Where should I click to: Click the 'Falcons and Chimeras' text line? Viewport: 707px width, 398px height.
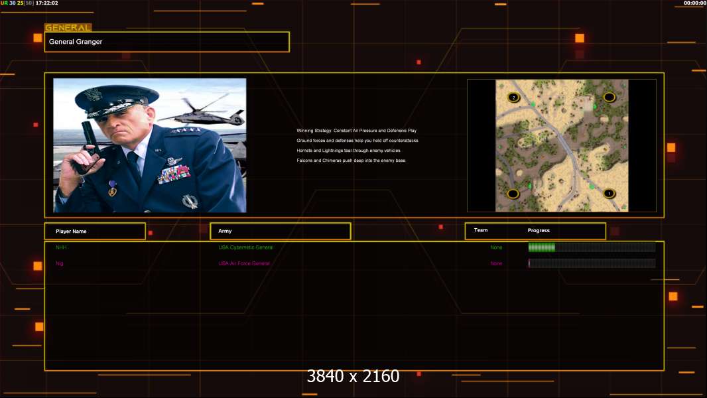(x=352, y=161)
